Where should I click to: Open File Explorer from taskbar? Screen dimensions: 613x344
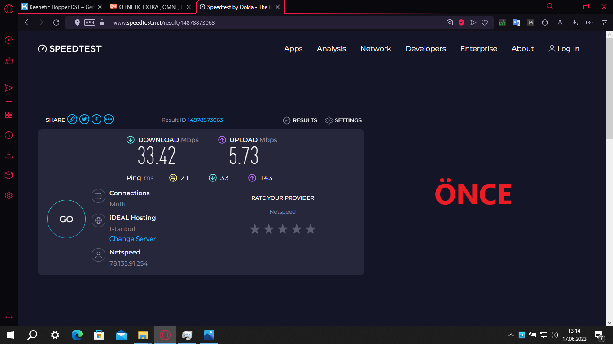[143, 335]
